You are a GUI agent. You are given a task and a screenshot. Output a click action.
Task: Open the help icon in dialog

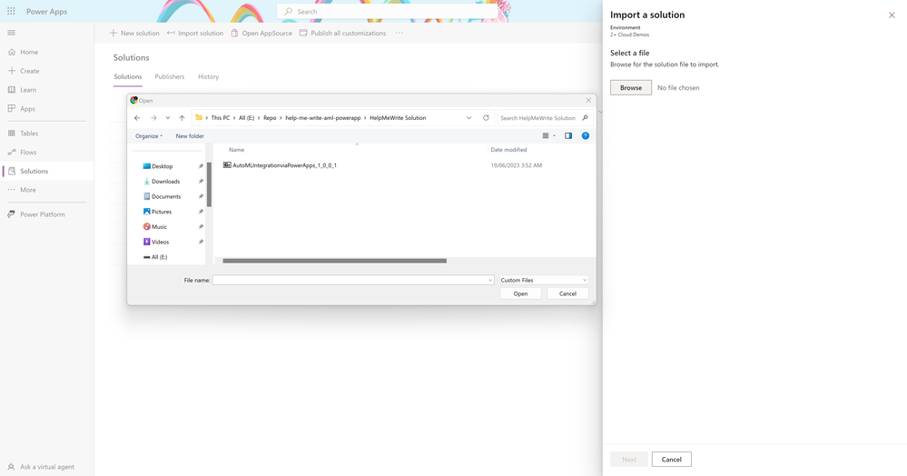point(586,136)
